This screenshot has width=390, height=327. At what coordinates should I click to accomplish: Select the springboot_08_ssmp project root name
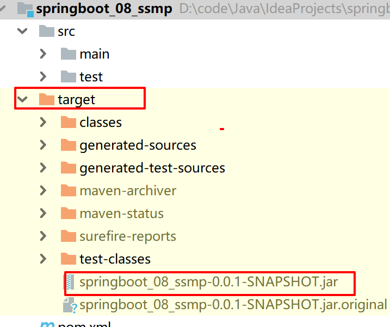(x=104, y=9)
